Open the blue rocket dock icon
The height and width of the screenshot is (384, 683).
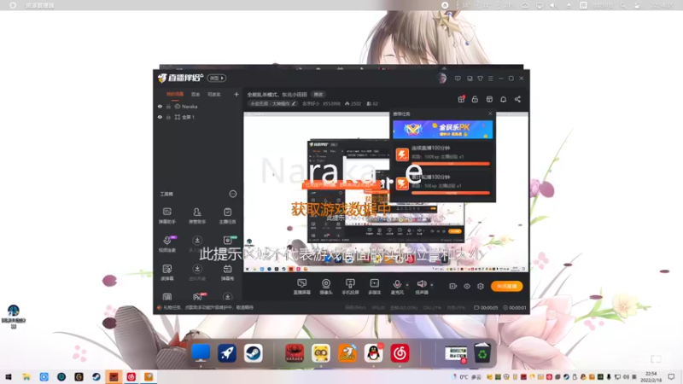(x=227, y=353)
